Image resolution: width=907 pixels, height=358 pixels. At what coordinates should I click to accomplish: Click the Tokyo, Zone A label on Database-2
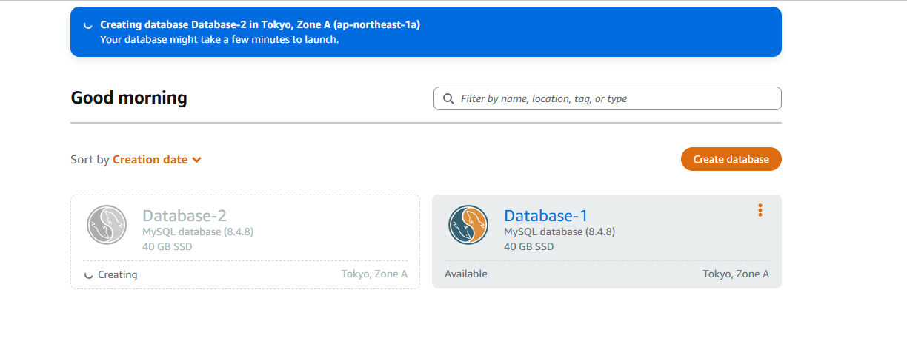click(374, 274)
